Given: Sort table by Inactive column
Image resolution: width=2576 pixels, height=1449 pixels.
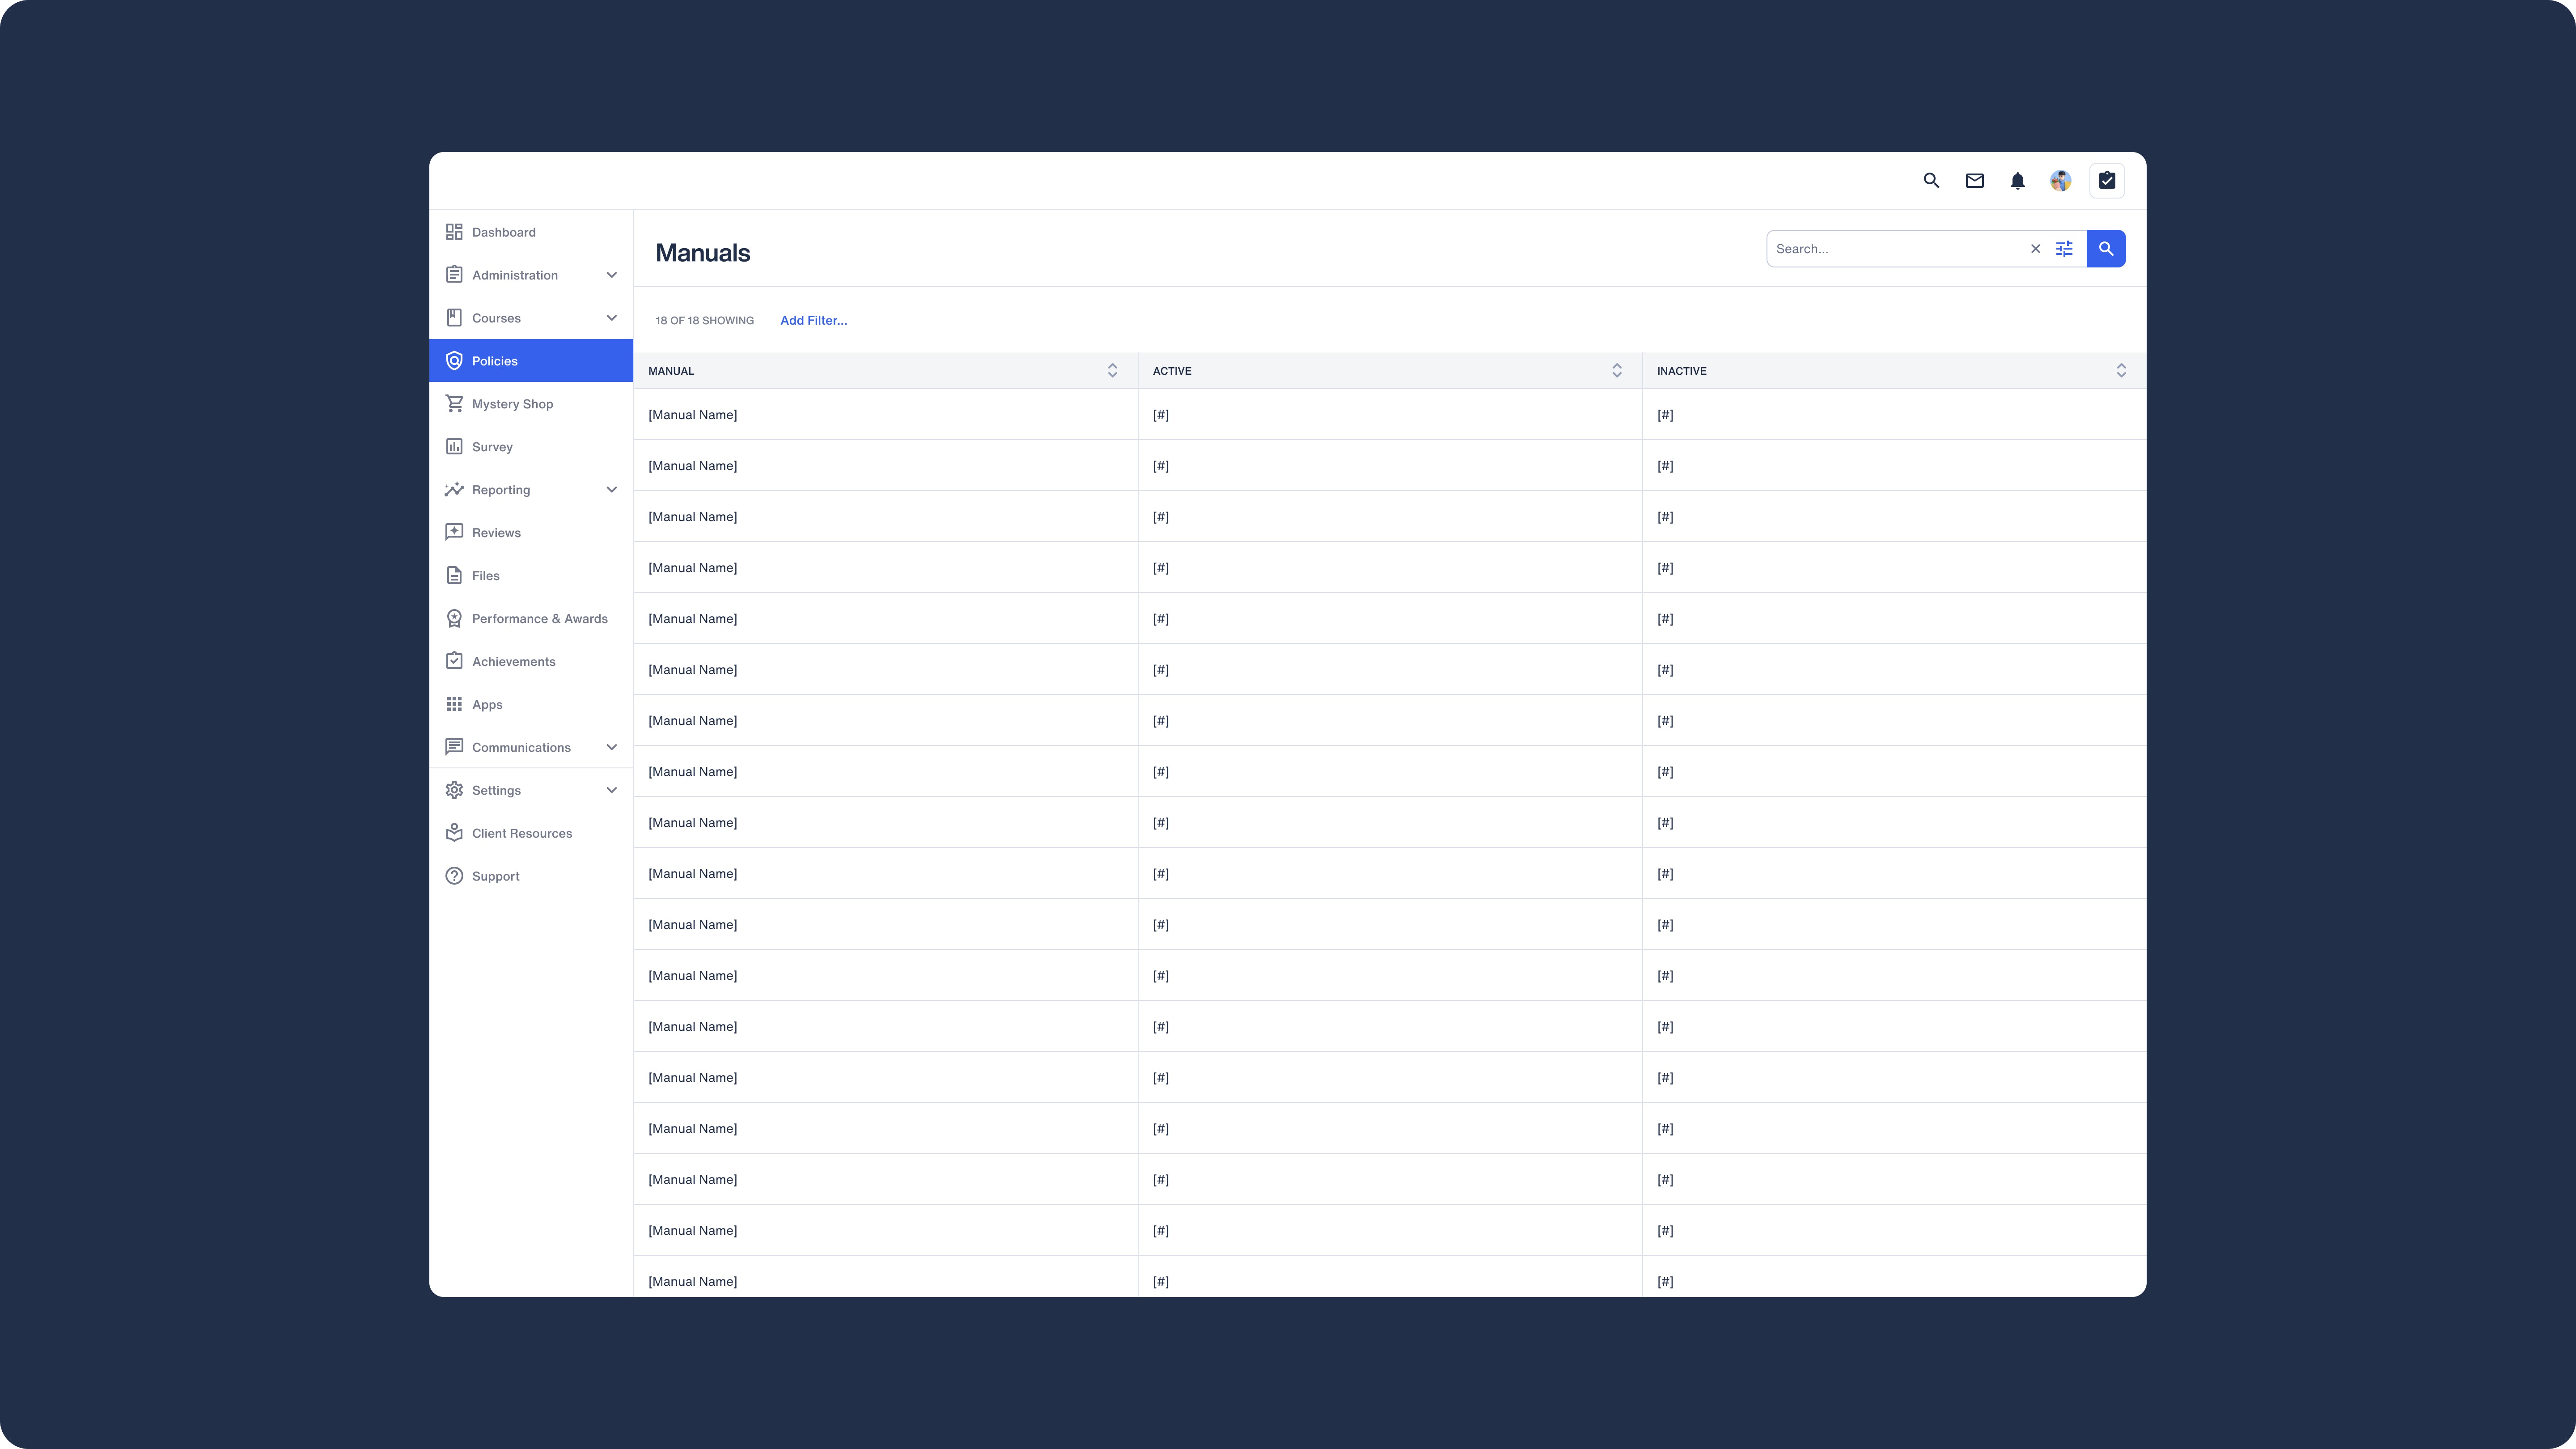Looking at the screenshot, I should point(2121,371).
